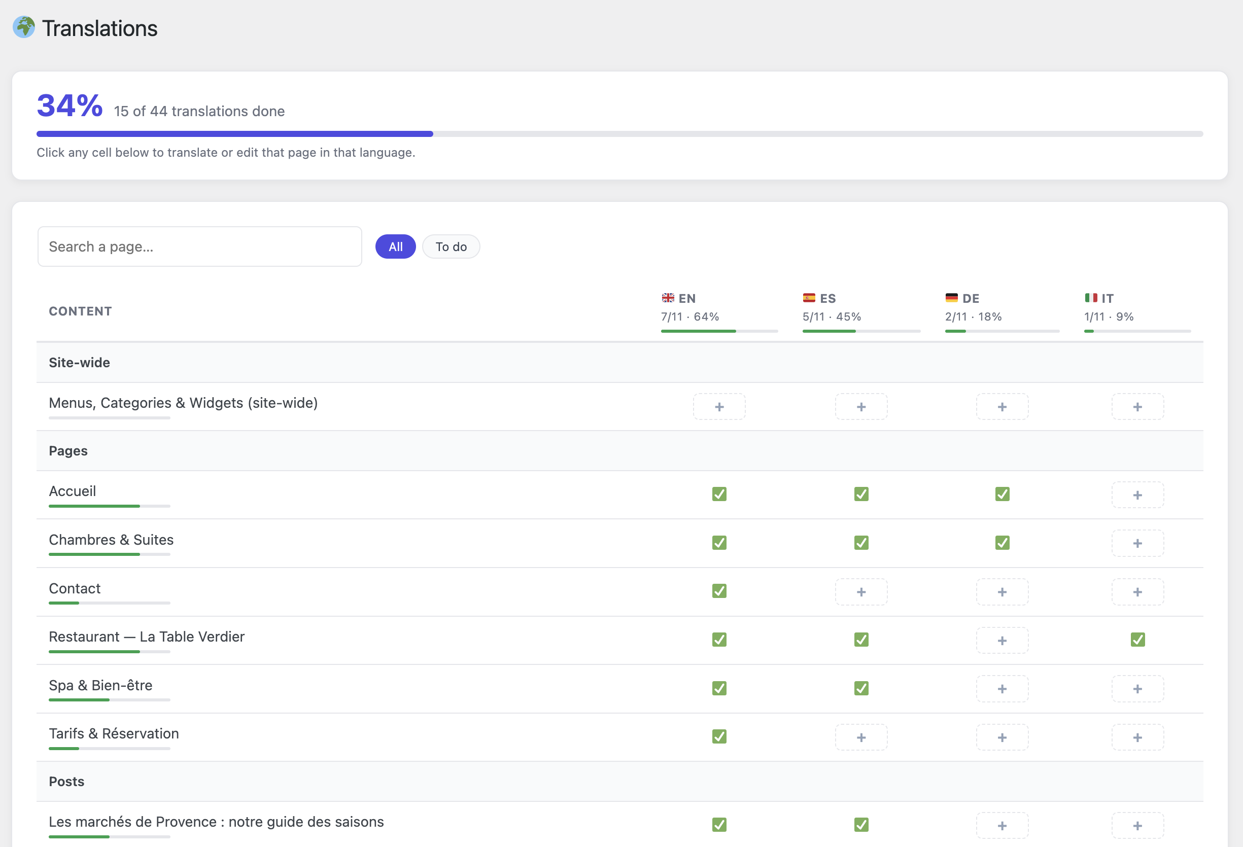Add IT translation for Accueil
This screenshot has height=847, width=1243.
[1137, 495]
